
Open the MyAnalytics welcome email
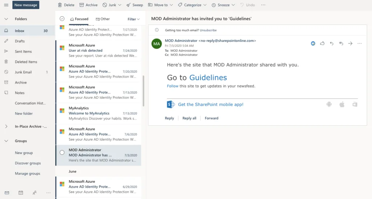pyautogui.click(x=99, y=113)
